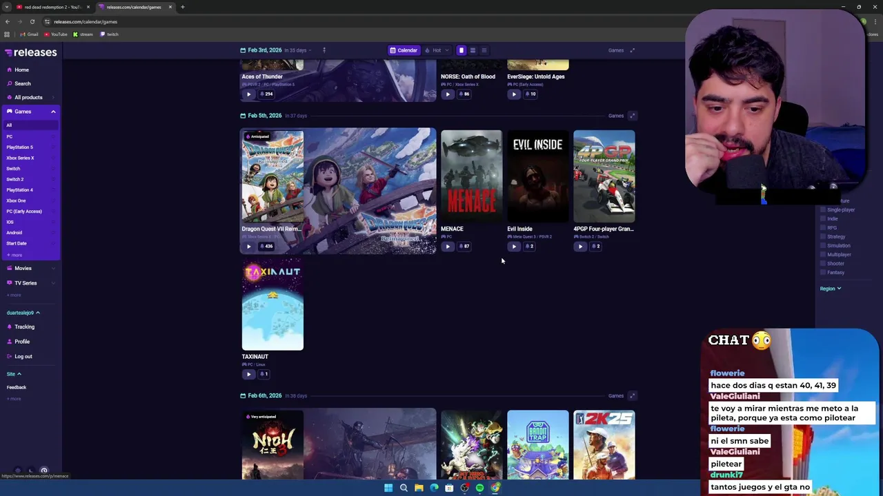Open the Feb 3rd, 2026 date picker dropdown

[276, 50]
